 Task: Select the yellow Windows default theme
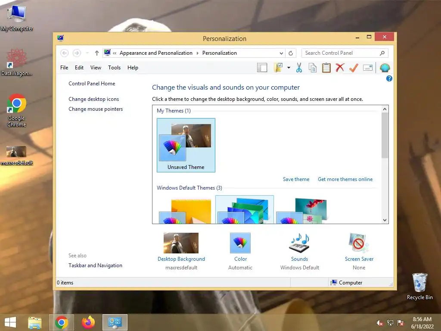[186, 210]
